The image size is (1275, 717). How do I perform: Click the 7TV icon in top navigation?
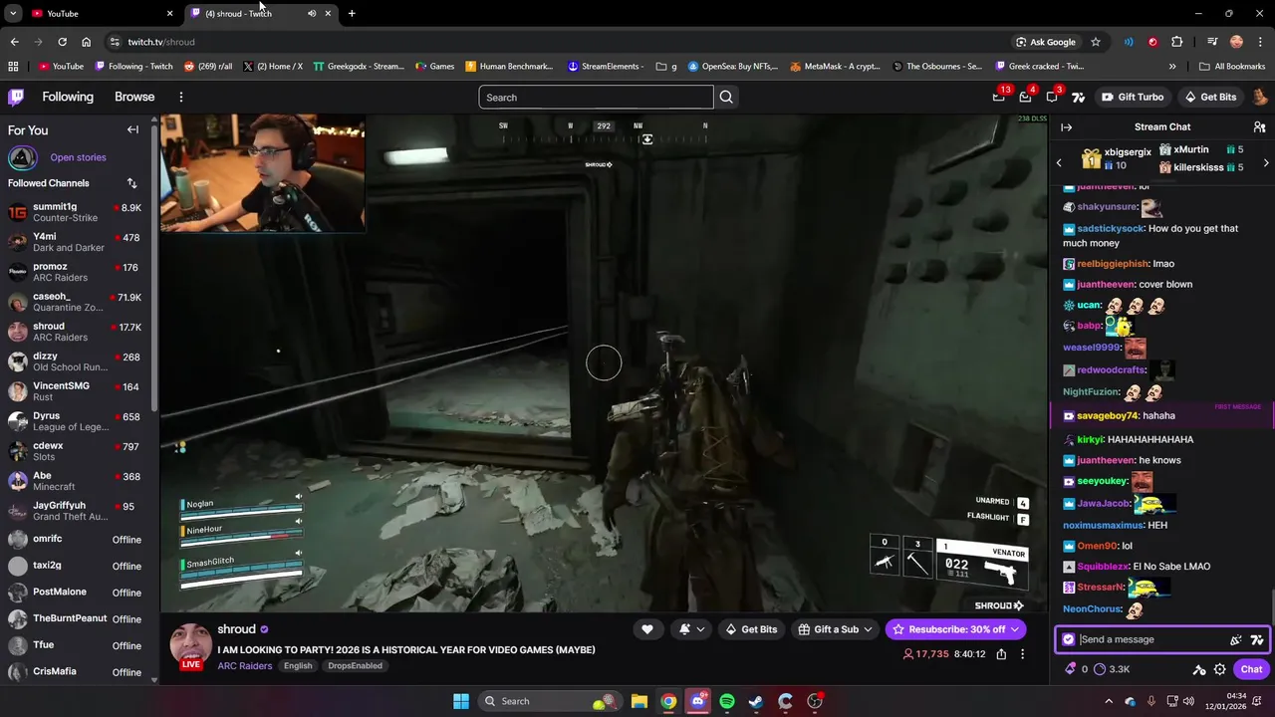pyautogui.click(x=1078, y=97)
